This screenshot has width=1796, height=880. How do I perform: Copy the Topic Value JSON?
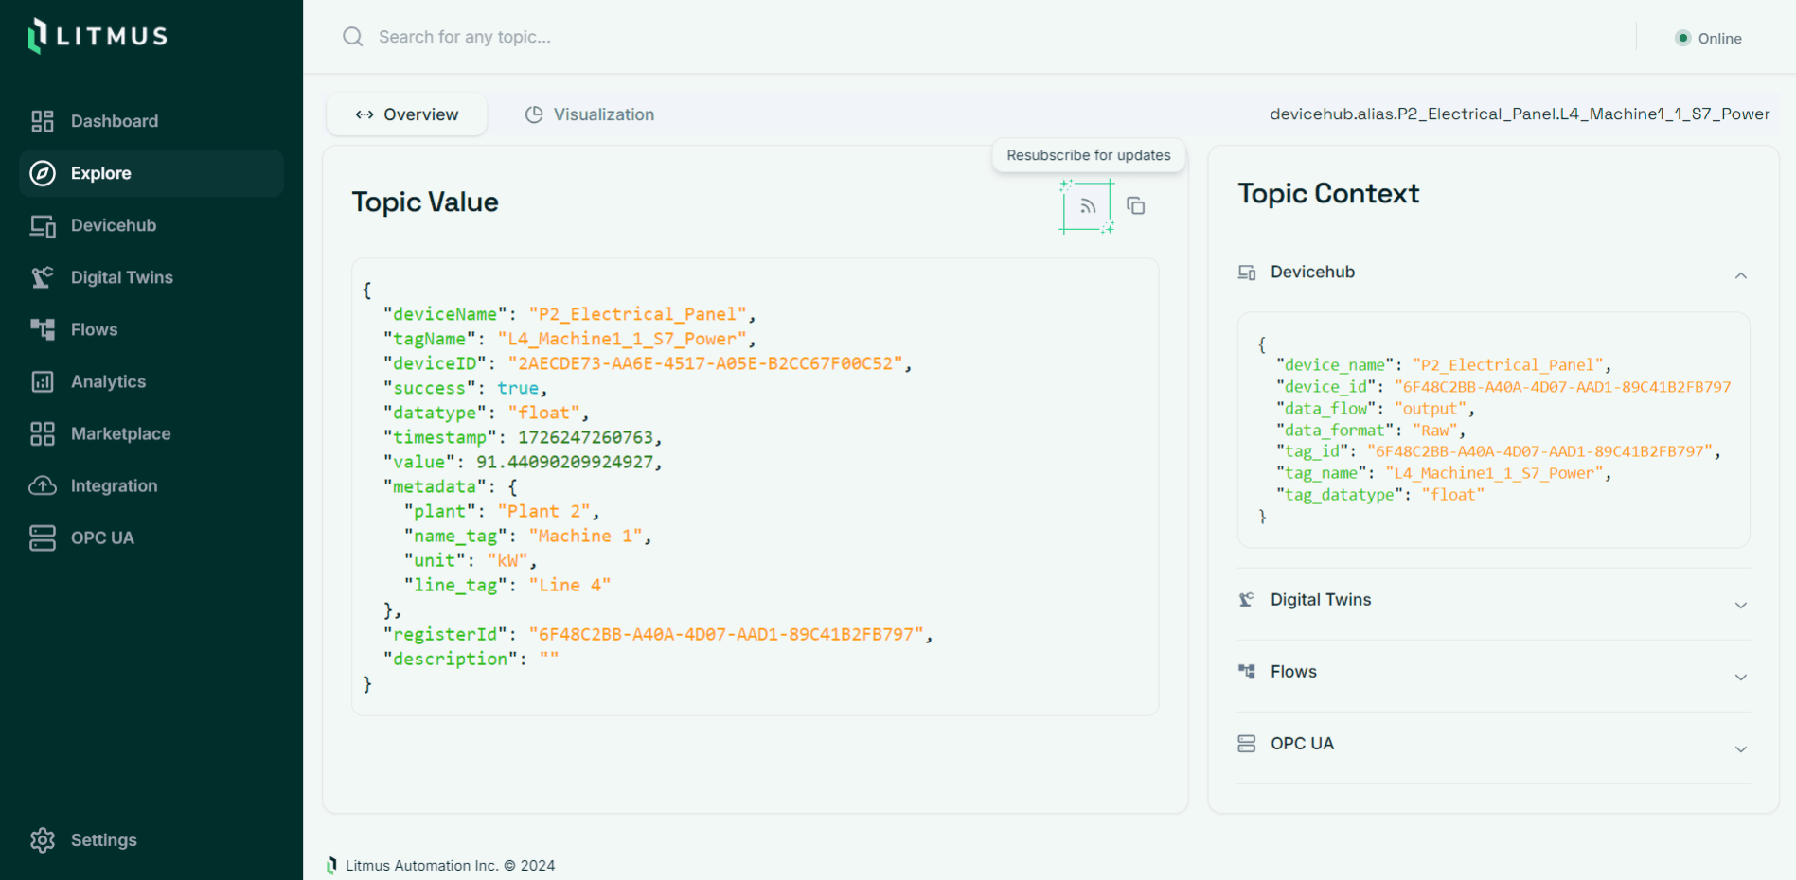pos(1135,205)
